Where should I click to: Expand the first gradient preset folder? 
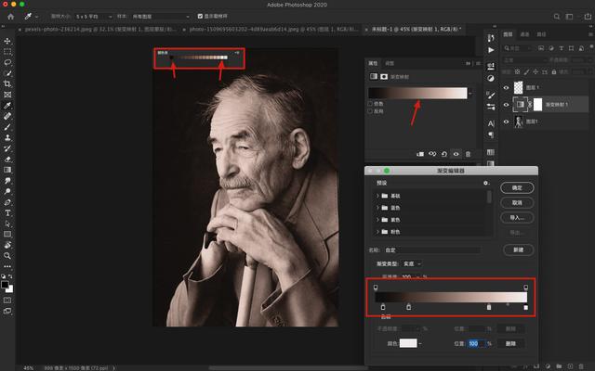point(377,196)
